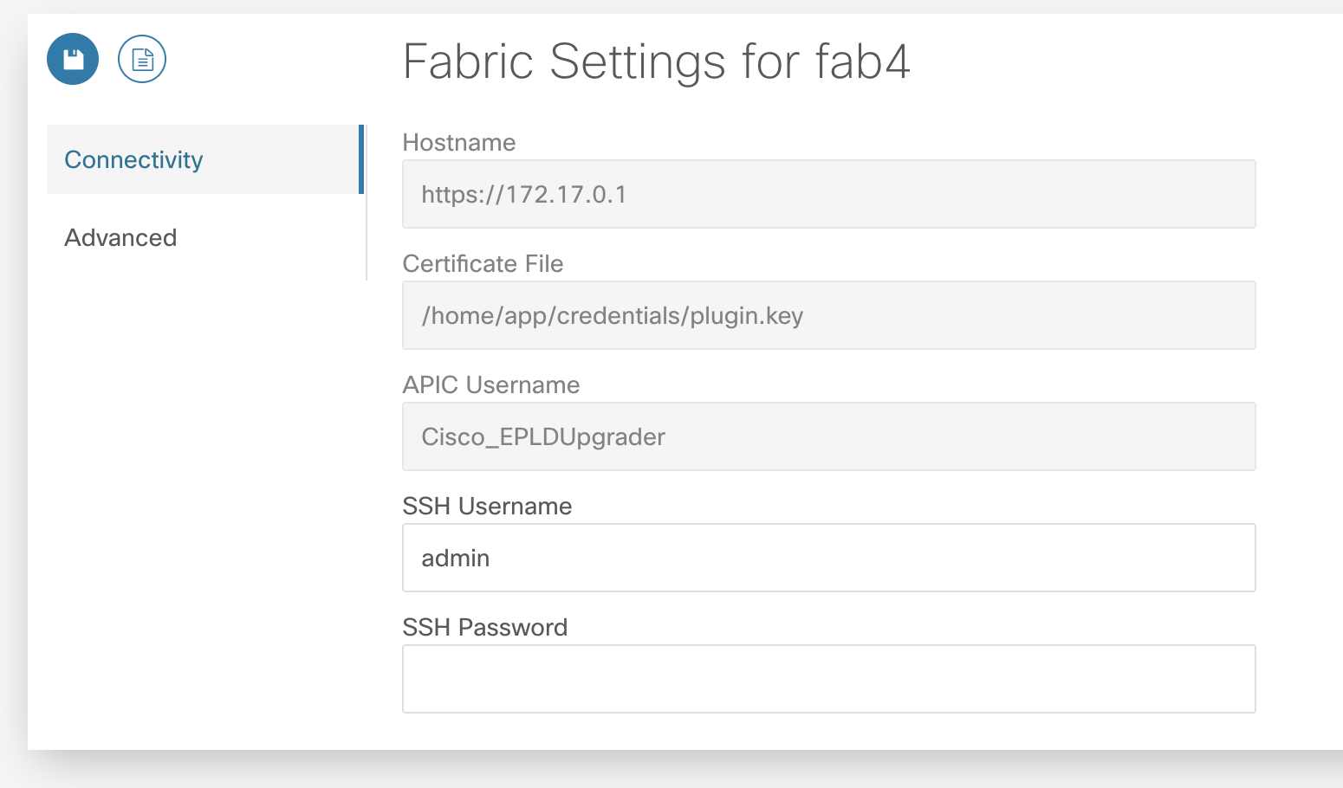Focus the SSH Username input

(x=829, y=558)
